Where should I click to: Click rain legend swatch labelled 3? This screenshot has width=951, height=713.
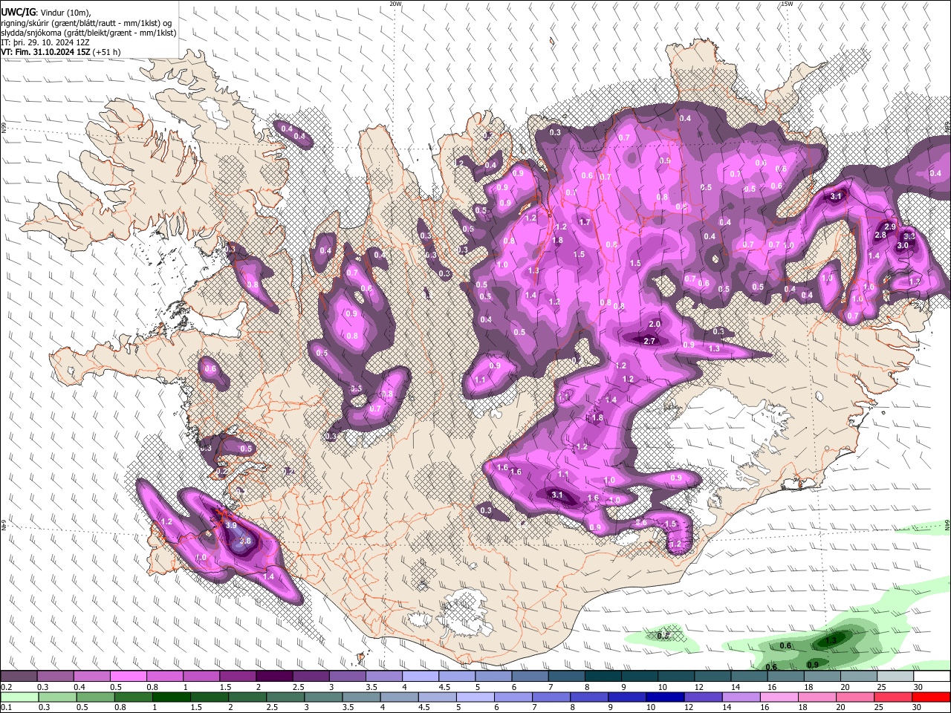[323, 697]
